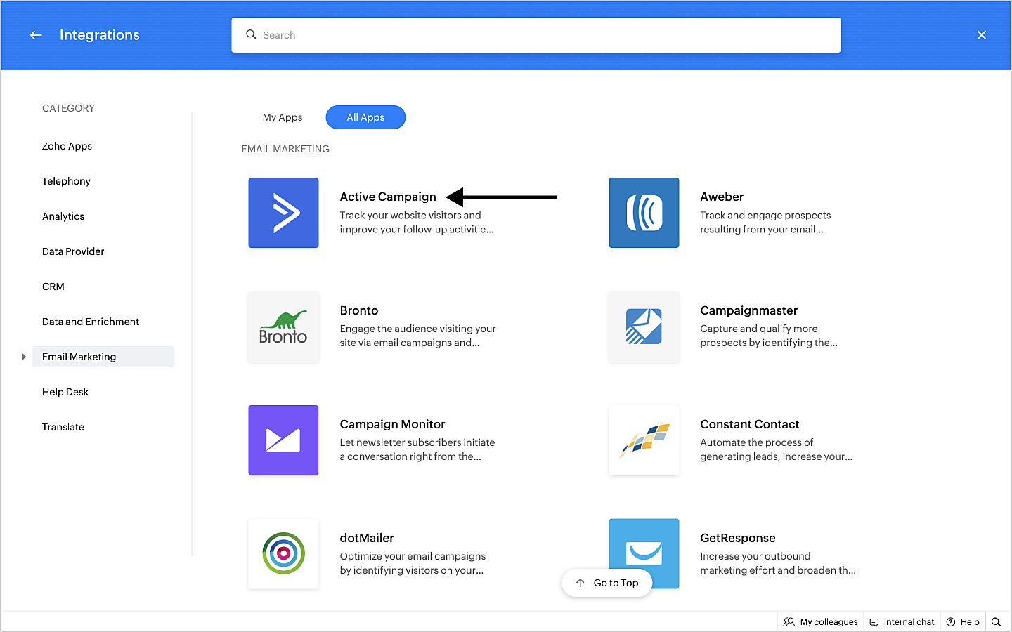Choose the Telephony category

pyautogui.click(x=66, y=181)
